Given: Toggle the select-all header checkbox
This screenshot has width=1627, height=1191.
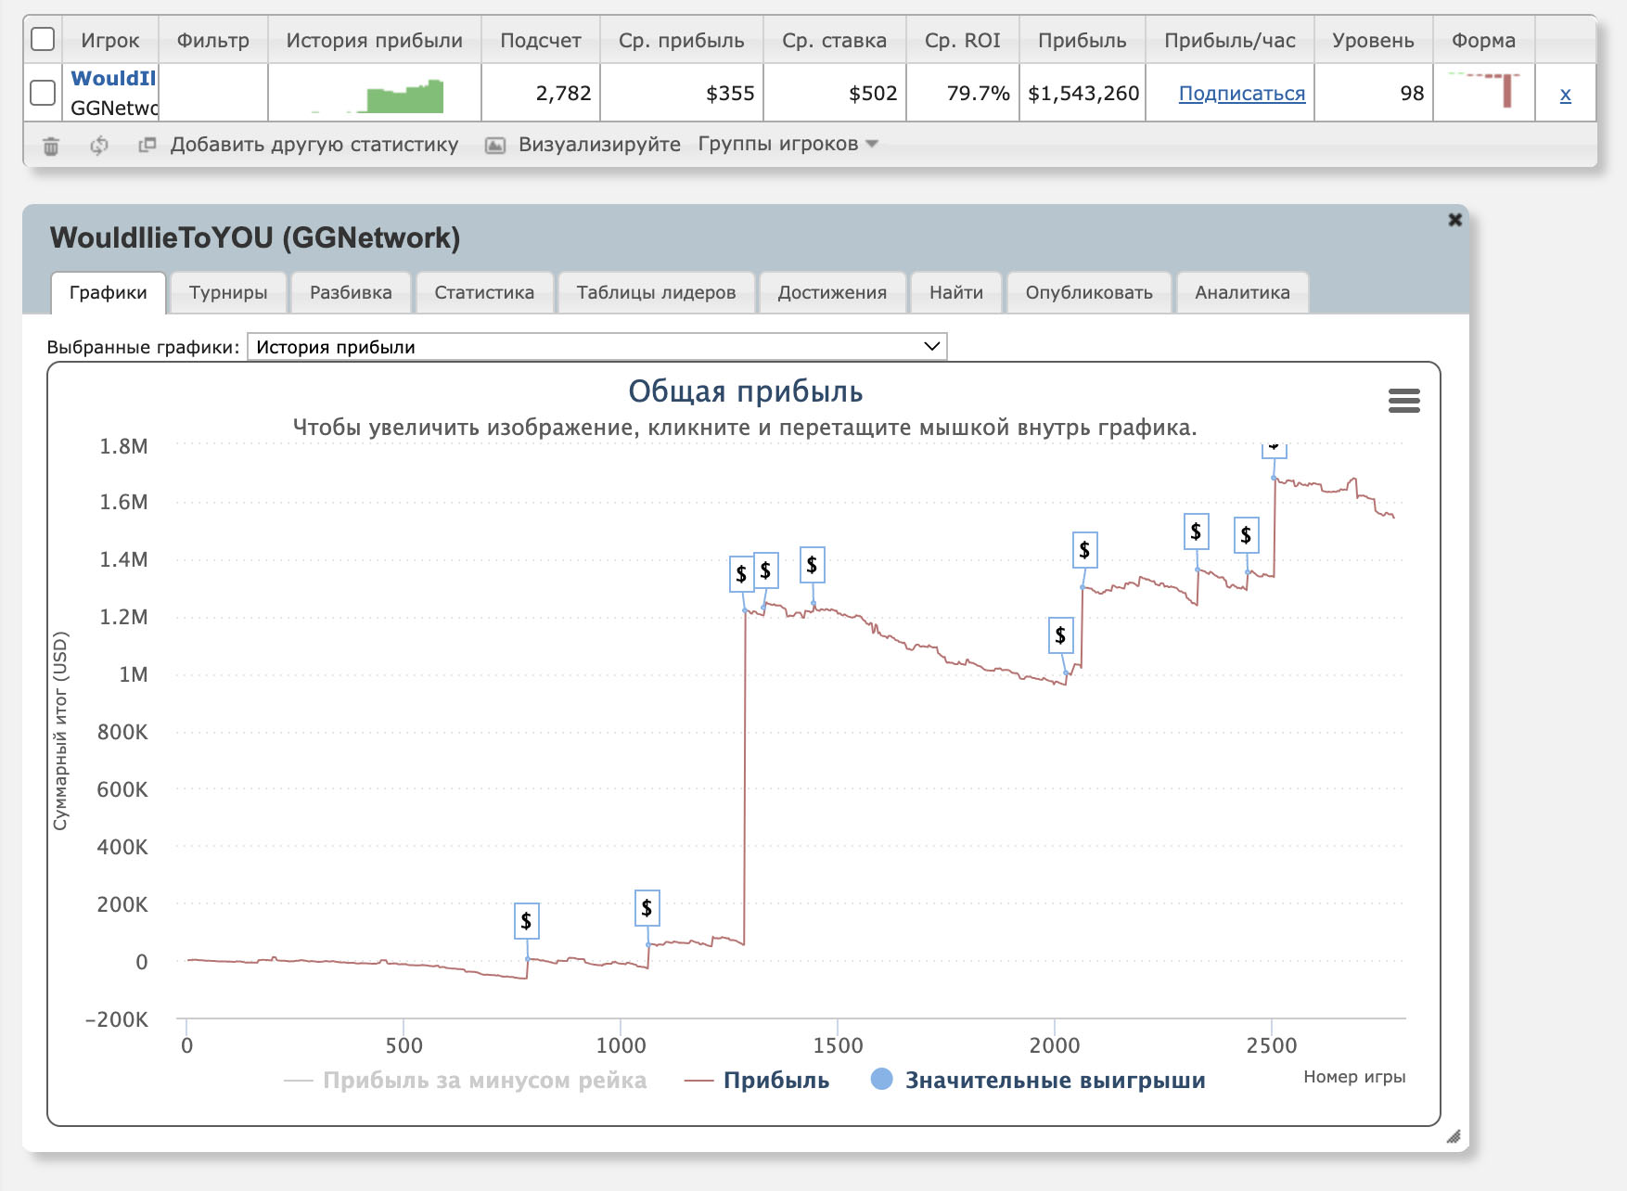Looking at the screenshot, I should pos(43,39).
